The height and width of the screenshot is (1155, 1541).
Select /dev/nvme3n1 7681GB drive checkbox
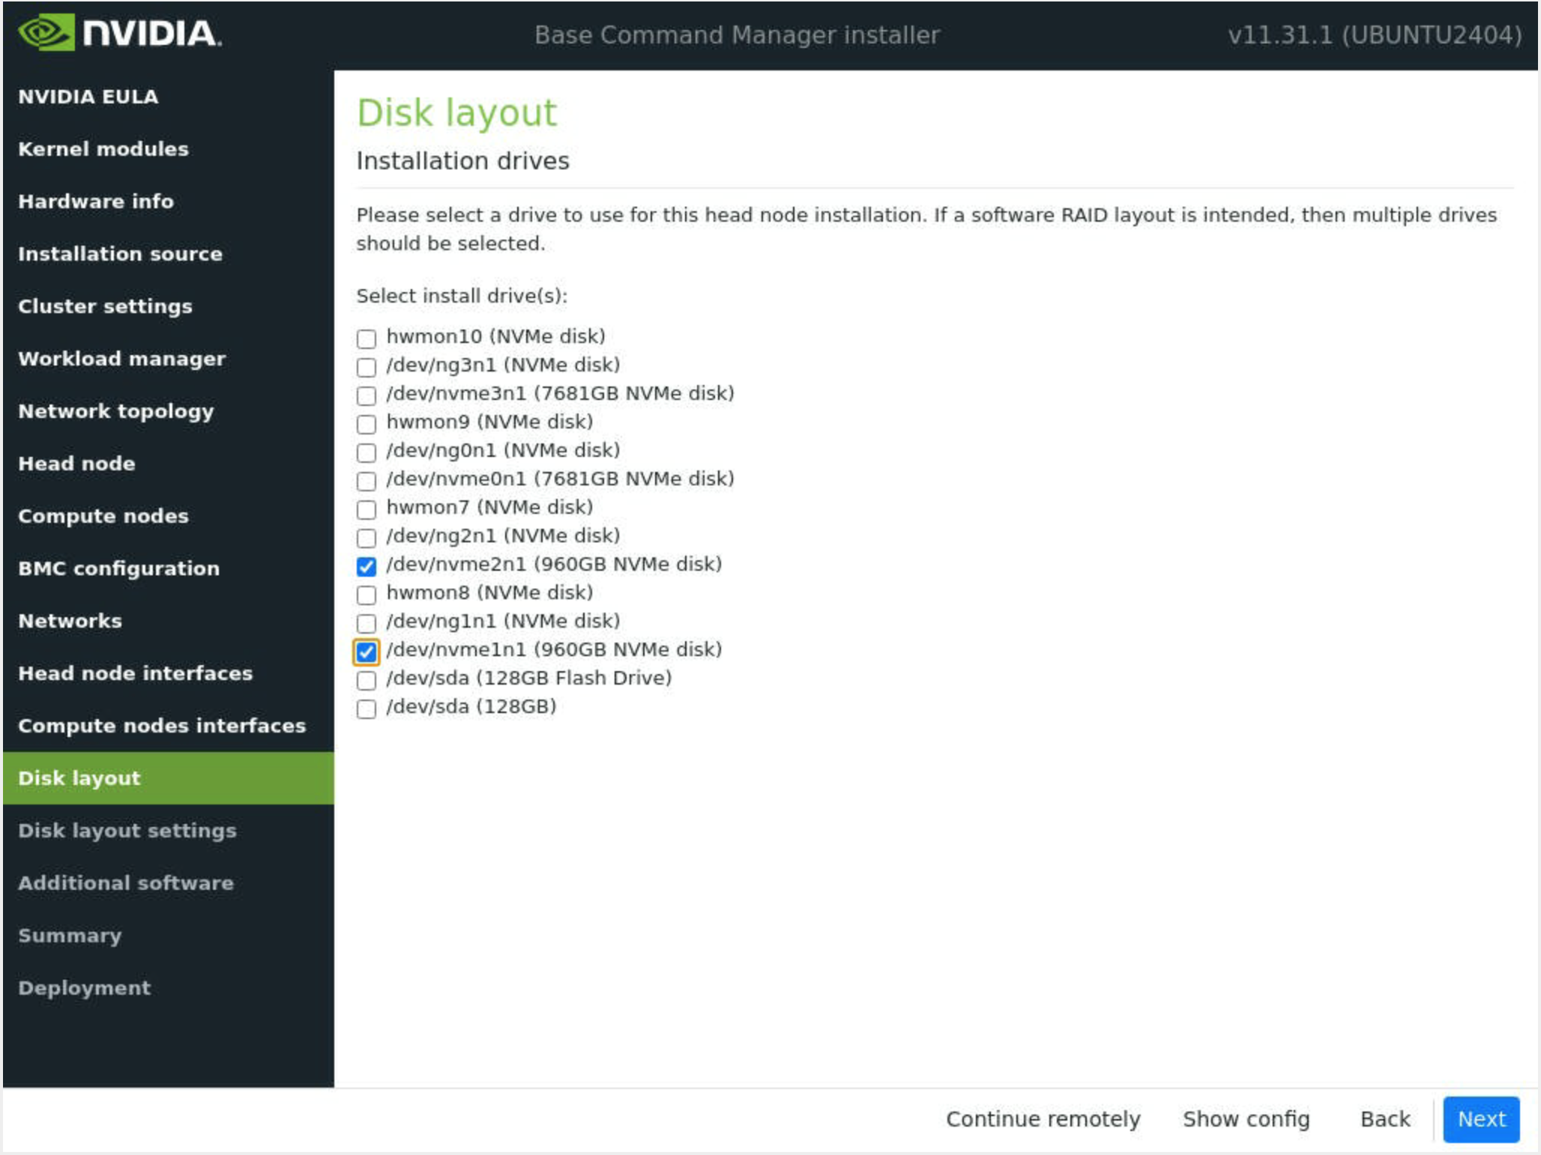point(366,395)
